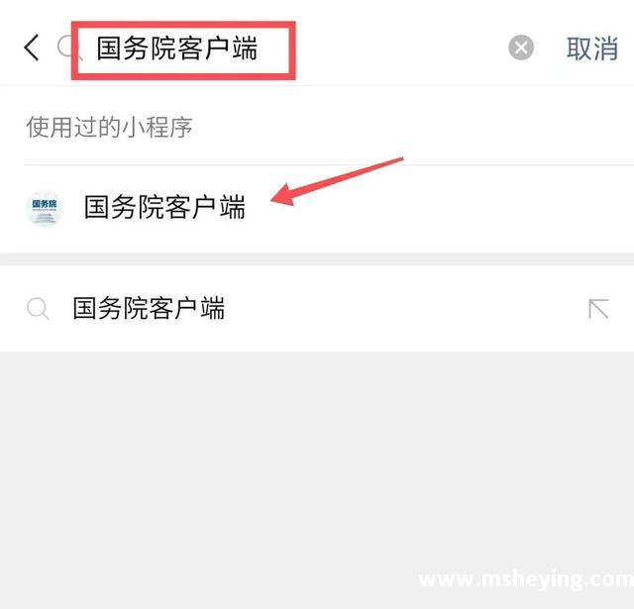Image resolution: width=634 pixels, height=609 pixels.
Task: Tap the magnifier icon beside the search suggestion
Action: click(38, 309)
